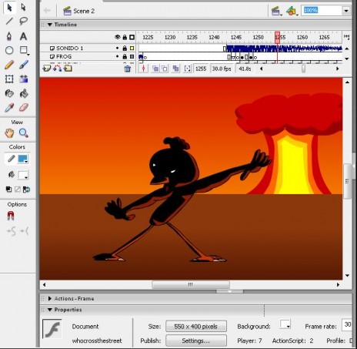Toggle lock on FROG layer
The width and height of the screenshot is (357, 349).
pyautogui.click(x=125, y=56)
